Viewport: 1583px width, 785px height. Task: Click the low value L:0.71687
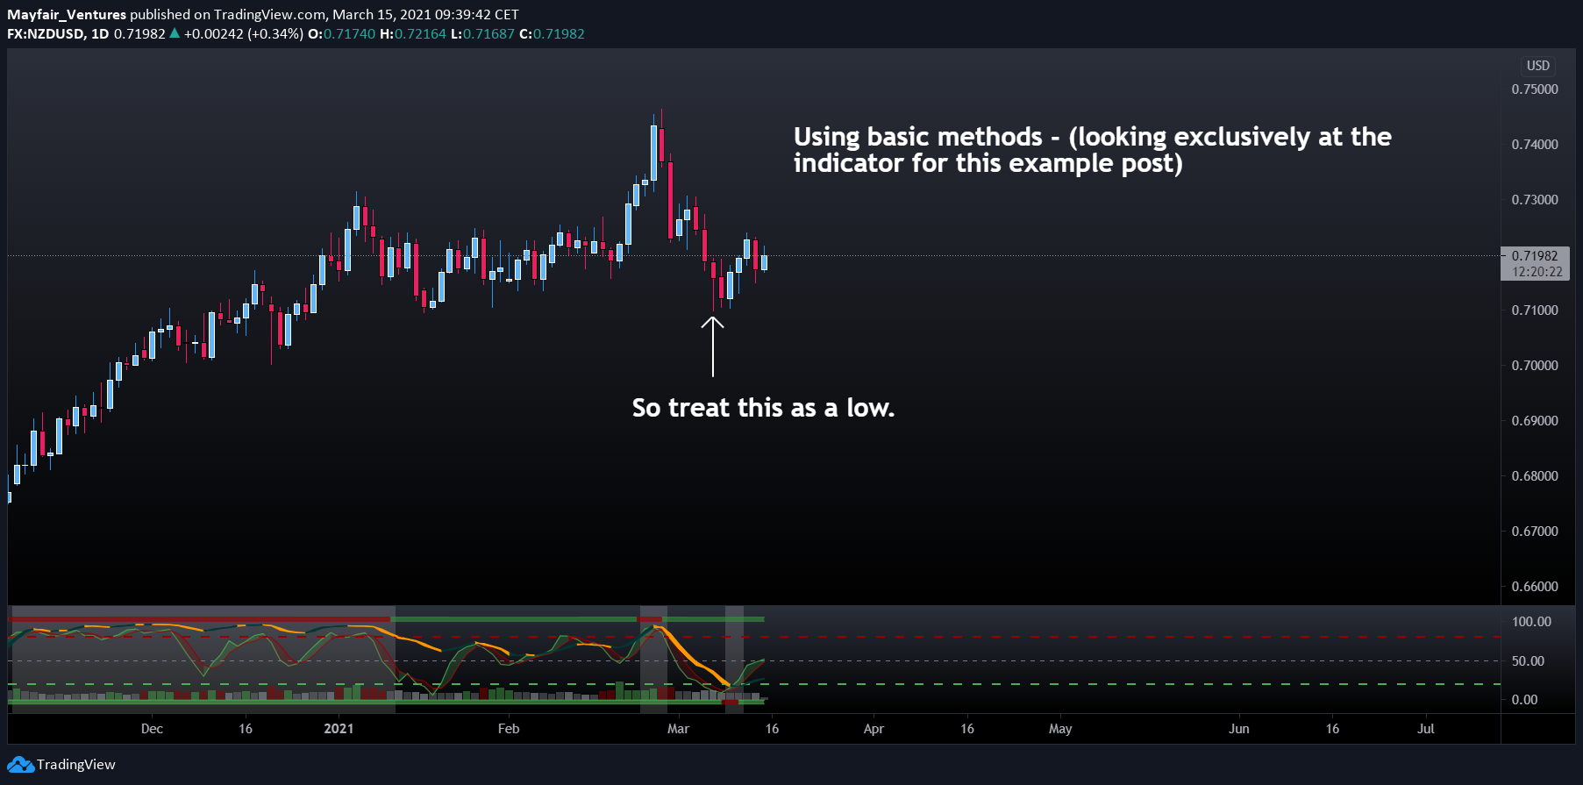[x=483, y=34]
